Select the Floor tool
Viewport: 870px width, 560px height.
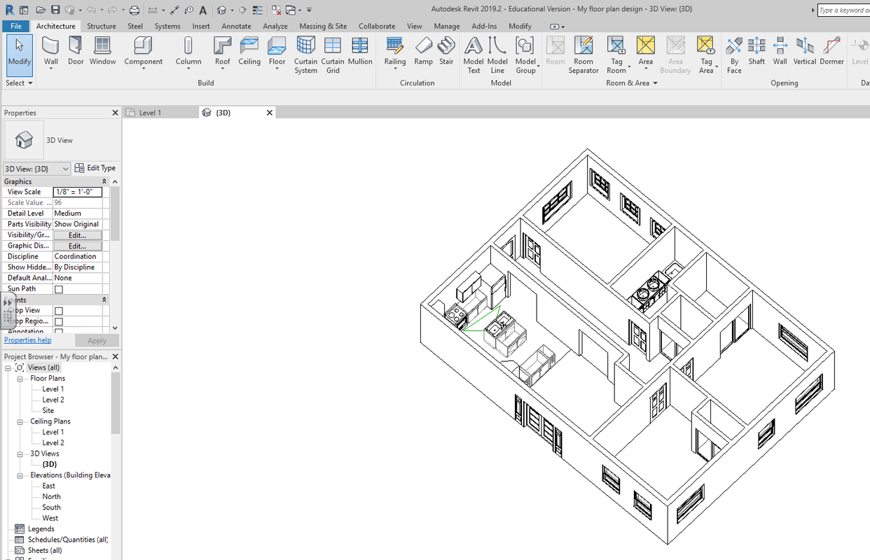(277, 52)
